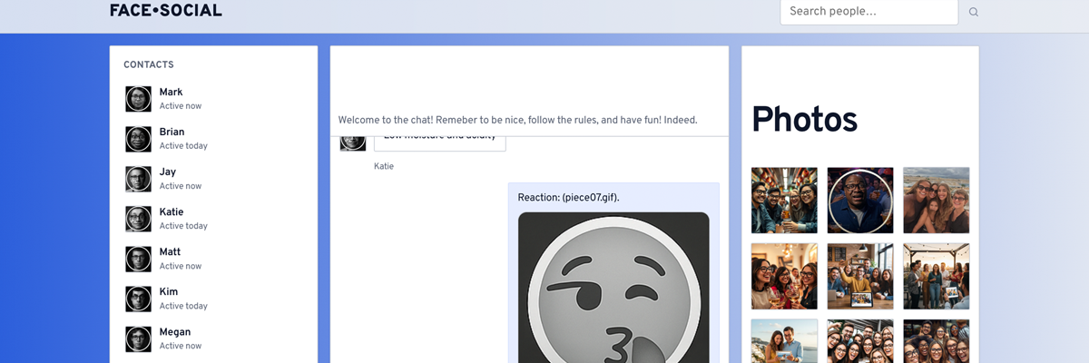The height and width of the screenshot is (363, 1089).
Task: Click the CONTACTS heading
Action: pos(149,64)
